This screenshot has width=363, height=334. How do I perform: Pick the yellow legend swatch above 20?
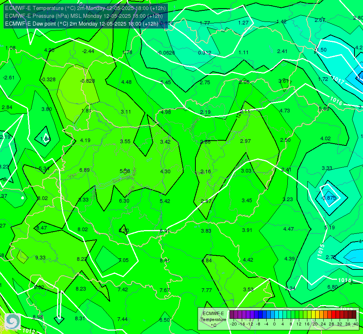313,315
